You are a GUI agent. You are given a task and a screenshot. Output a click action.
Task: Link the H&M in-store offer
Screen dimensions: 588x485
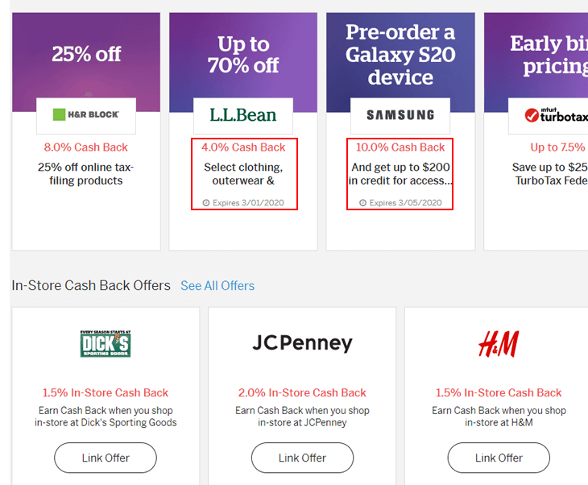[499, 458]
